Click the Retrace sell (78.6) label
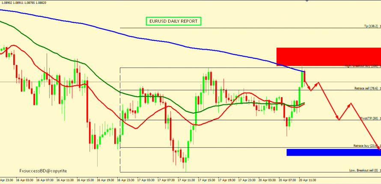 click(366, 88)
